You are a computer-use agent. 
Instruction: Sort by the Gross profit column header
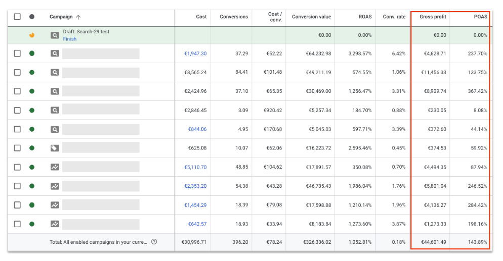coord(433,17)
